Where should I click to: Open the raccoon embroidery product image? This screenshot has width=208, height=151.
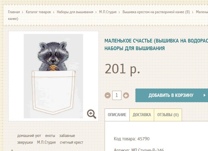[x=54, y=76]
